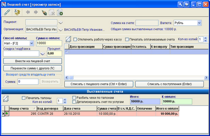Enable Отключить работу через кассу checkbox

[x=75, y=39]
